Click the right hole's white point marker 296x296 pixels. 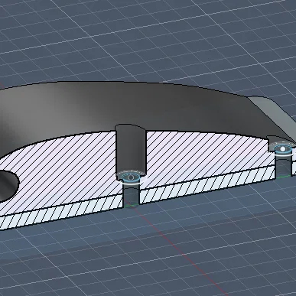283,148
